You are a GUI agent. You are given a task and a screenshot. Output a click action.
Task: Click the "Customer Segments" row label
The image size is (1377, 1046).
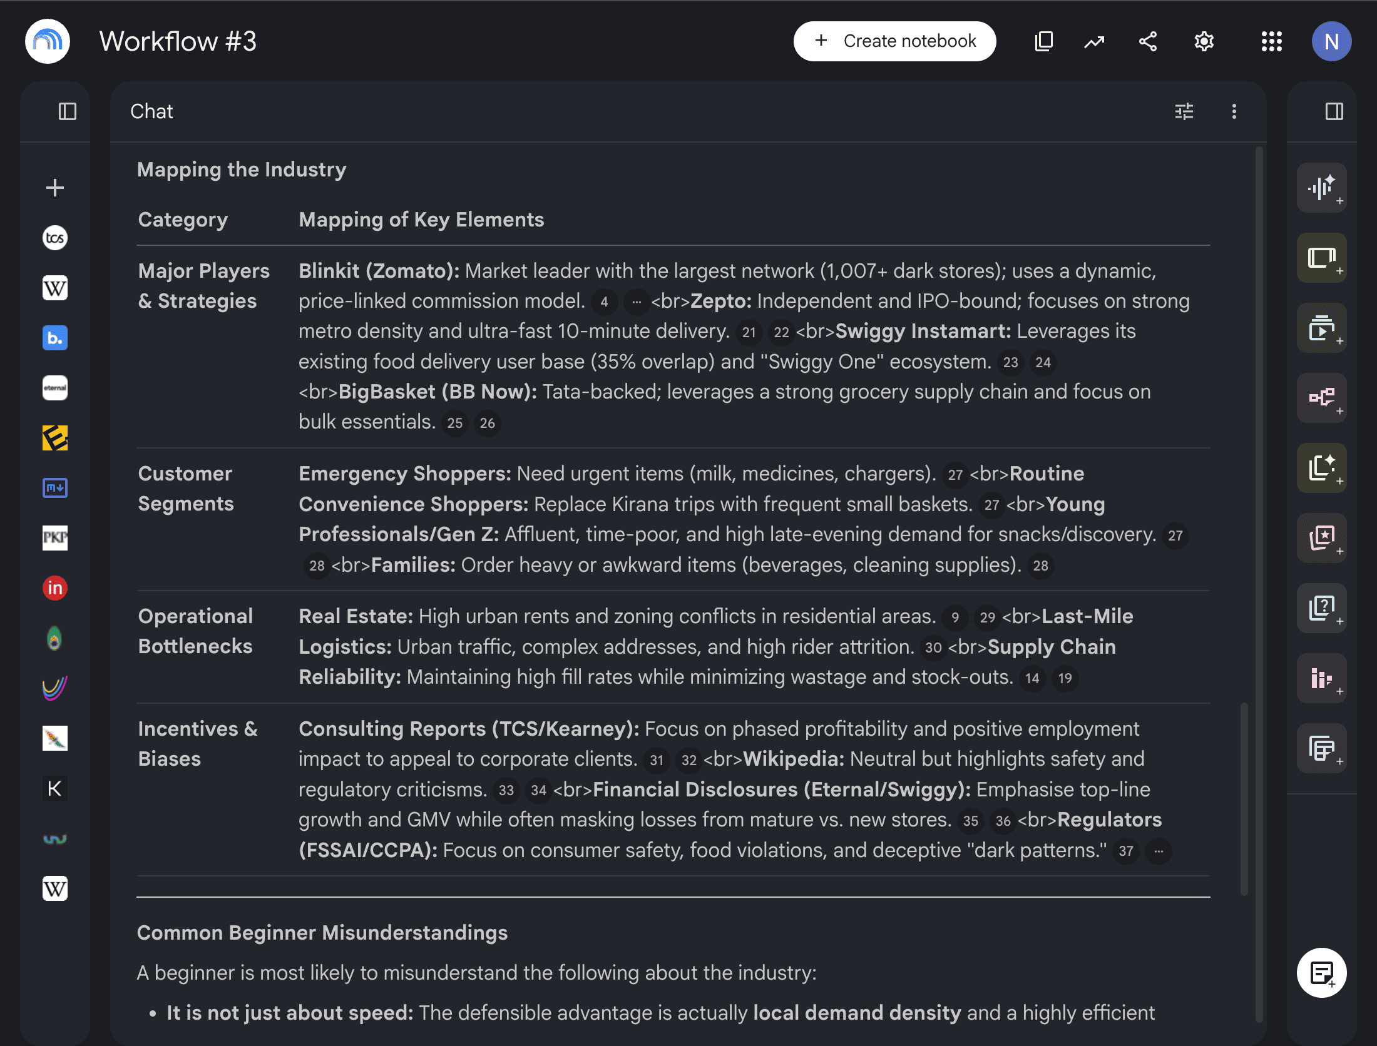click(x=186, y=489)
